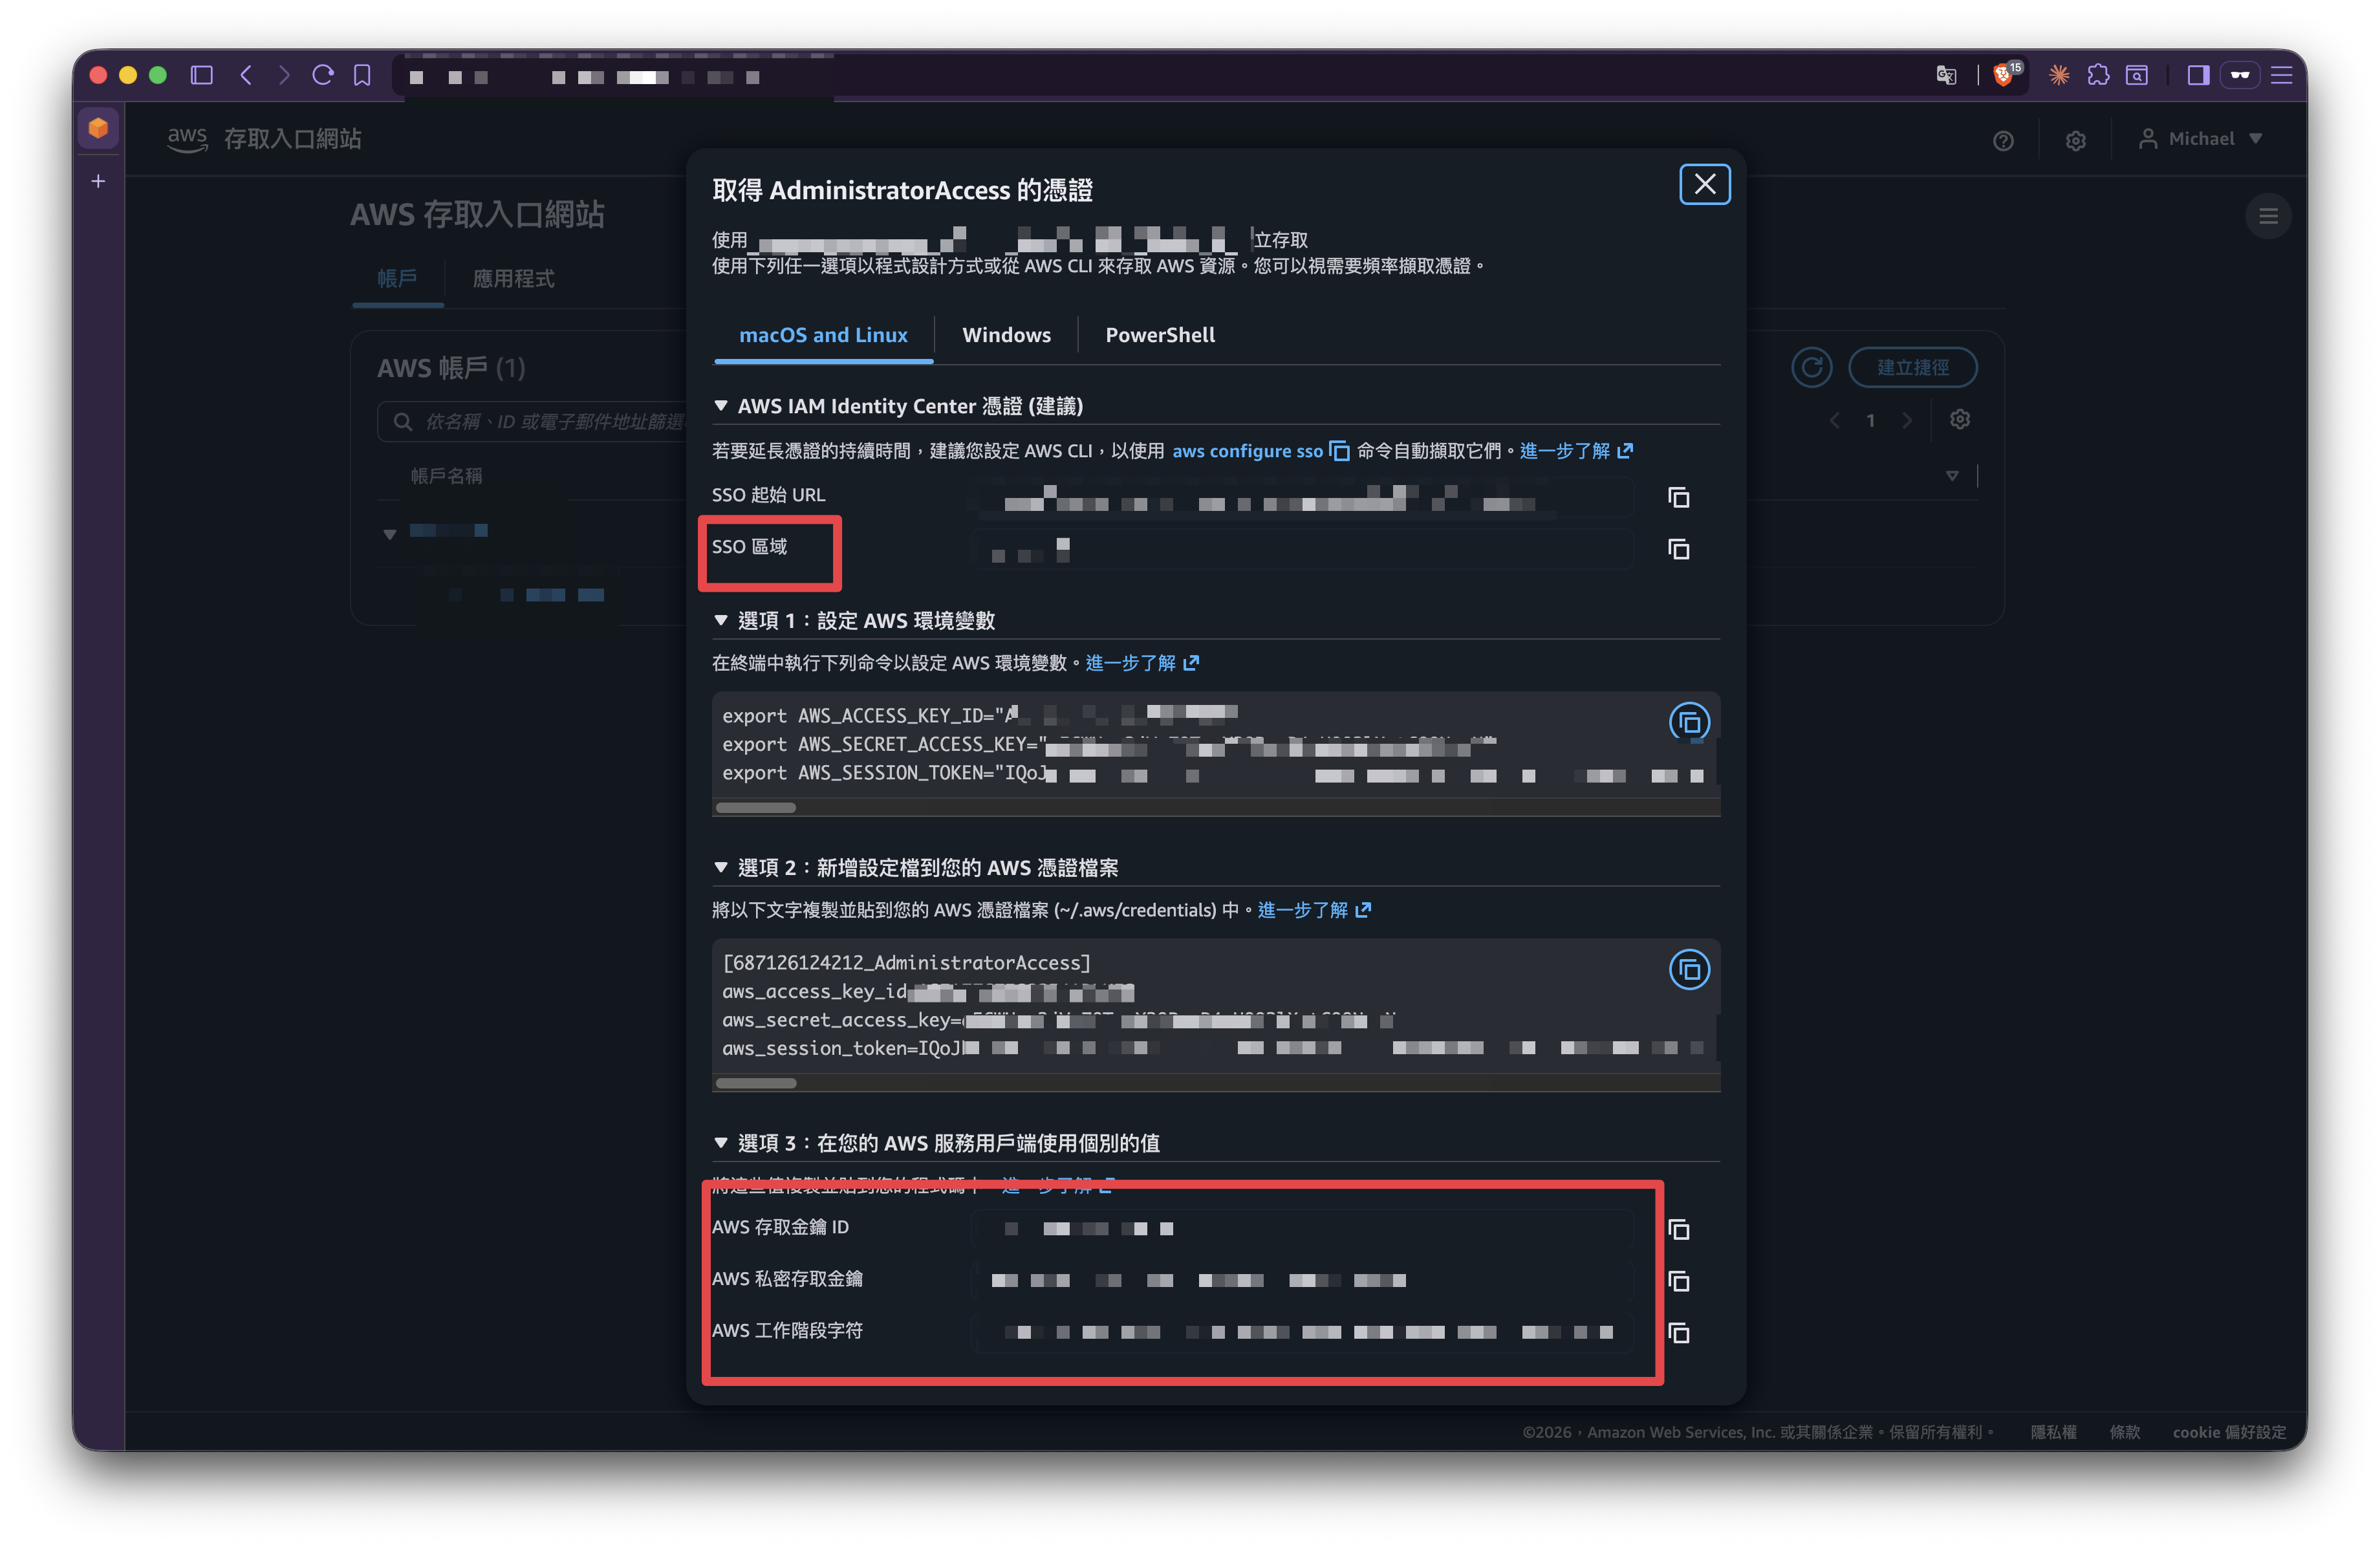
Task: Add a new item with the sidebar plus
Action: click(98, 181)
